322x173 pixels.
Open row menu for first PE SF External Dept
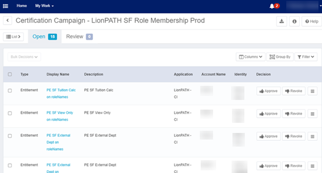click(x=313, y=136)
